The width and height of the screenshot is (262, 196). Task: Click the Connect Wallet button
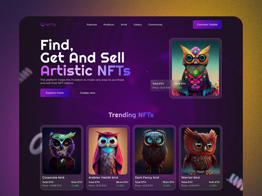(207, 24)
